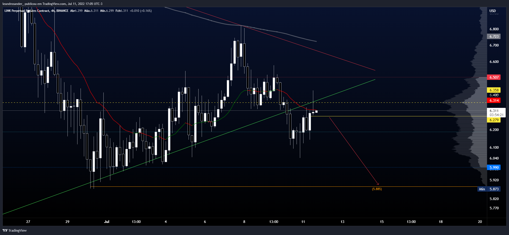Click the 5.820 price scale label

tap(494, 199)
